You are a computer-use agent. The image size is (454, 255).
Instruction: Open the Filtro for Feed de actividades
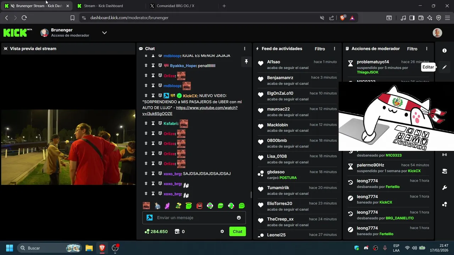pos(320,49)
